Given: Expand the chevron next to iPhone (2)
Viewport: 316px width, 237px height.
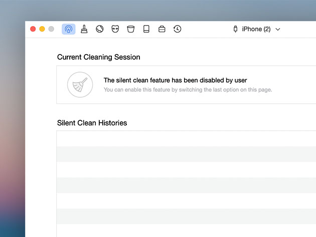Looking at the screenshot, I should coord(278,30).
